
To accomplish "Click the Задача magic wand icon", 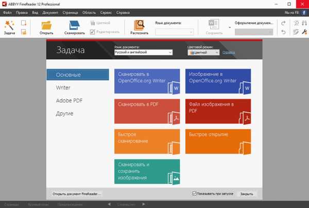I will [x=9, y=25].
